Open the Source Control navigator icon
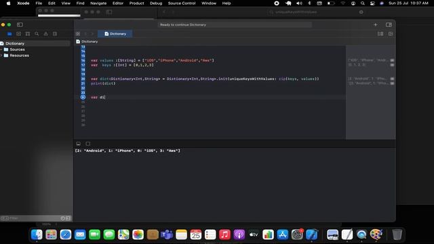This screenshot has width=434, height=244. 18,34
